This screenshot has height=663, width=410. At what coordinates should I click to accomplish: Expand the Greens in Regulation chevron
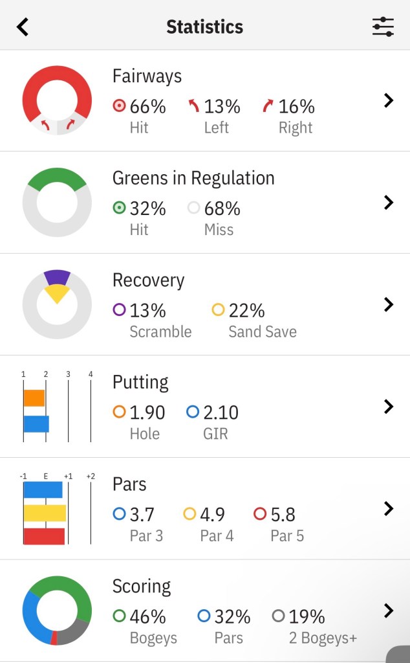389,203
